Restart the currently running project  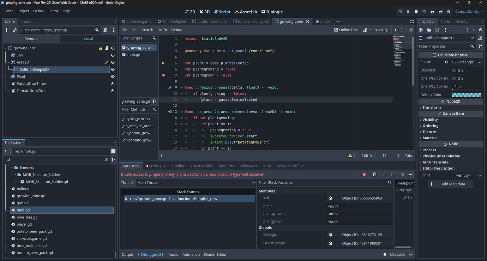400,11
